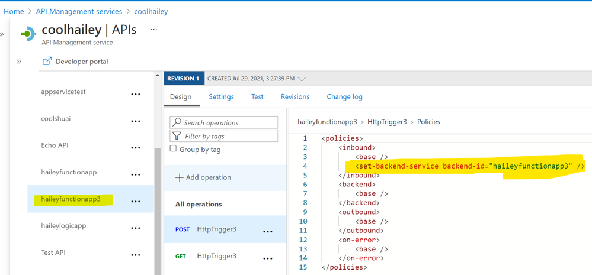Open the options menu for haileylogicapp
The image size is (592, 275).
[x=136, y=228]
